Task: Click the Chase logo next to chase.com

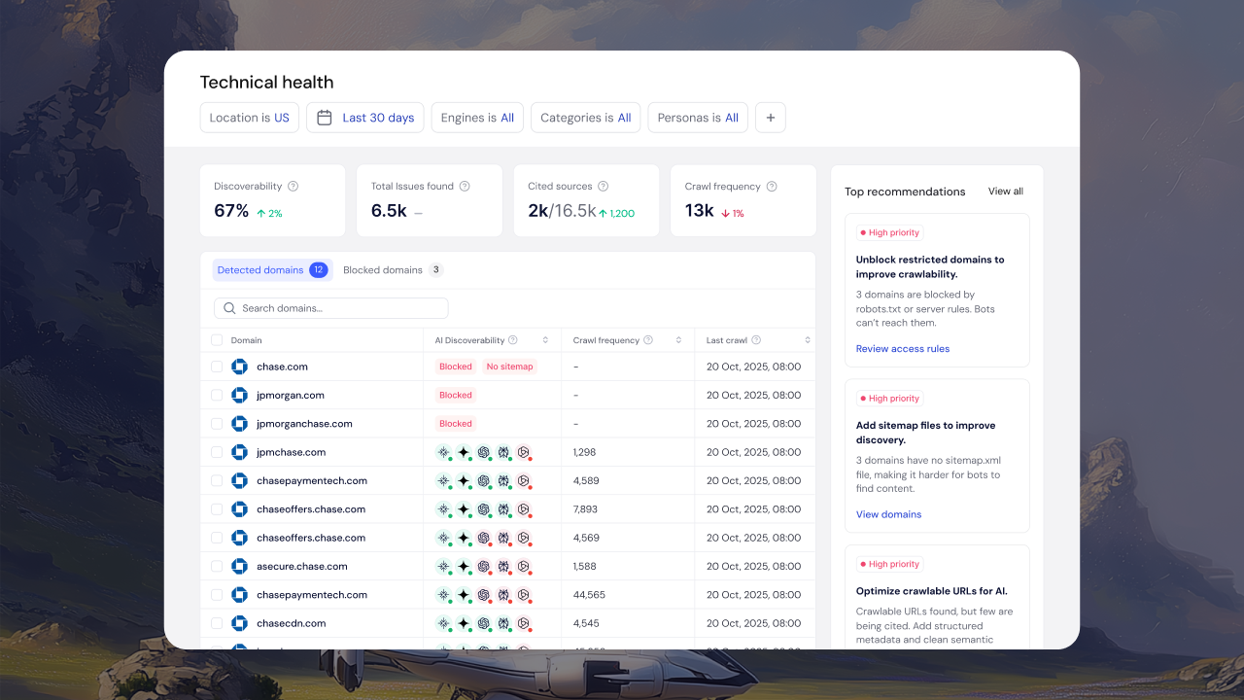Action: (x=239, y=367)
